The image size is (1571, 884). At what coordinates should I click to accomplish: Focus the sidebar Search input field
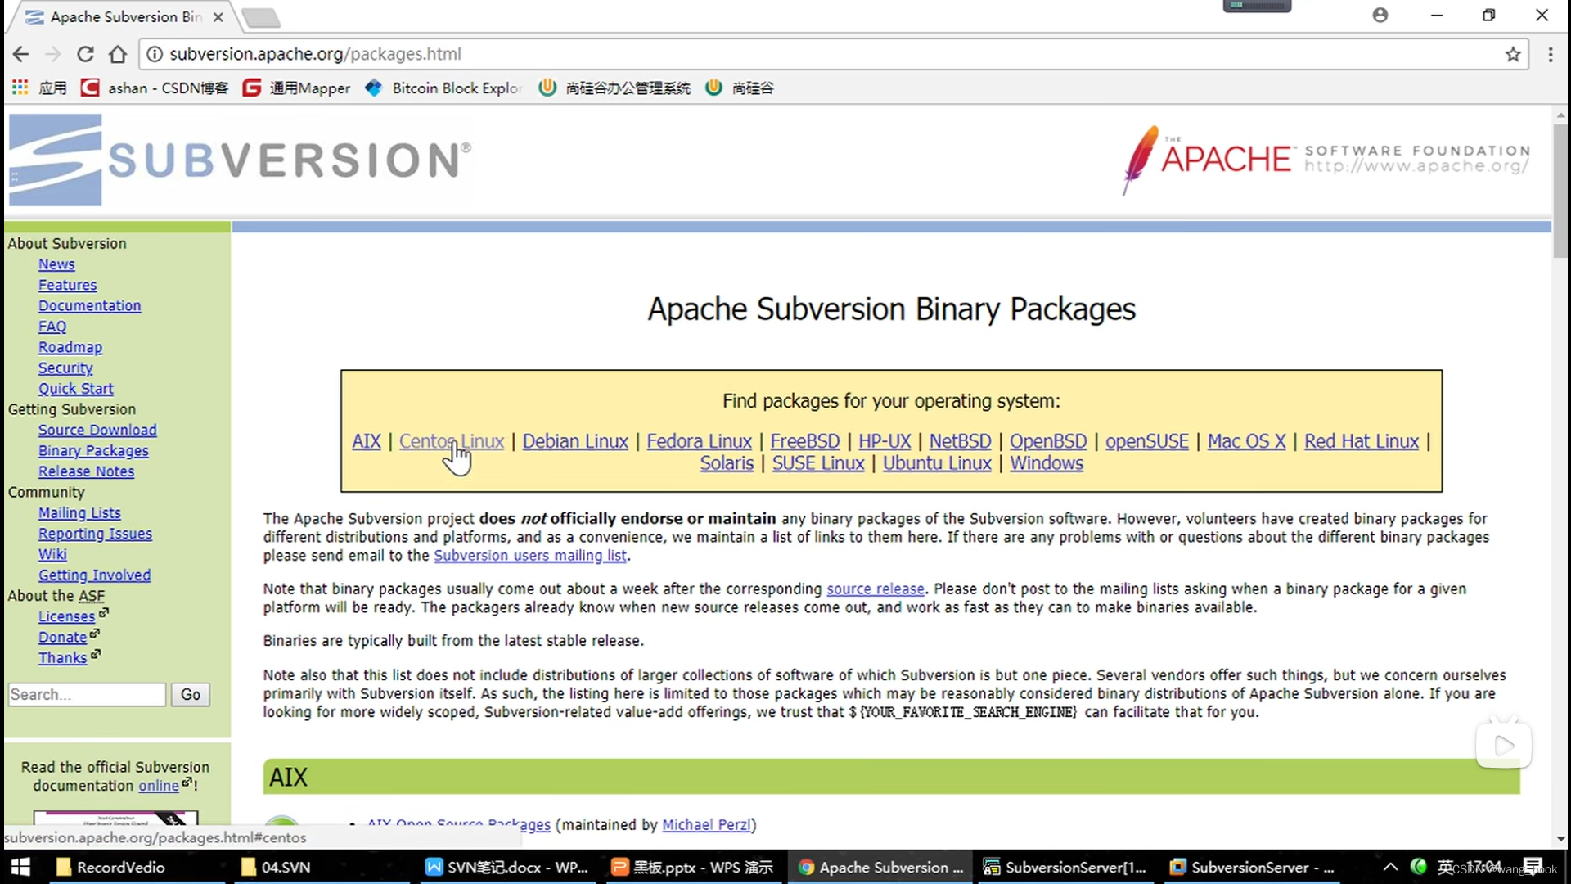point(87,694)
